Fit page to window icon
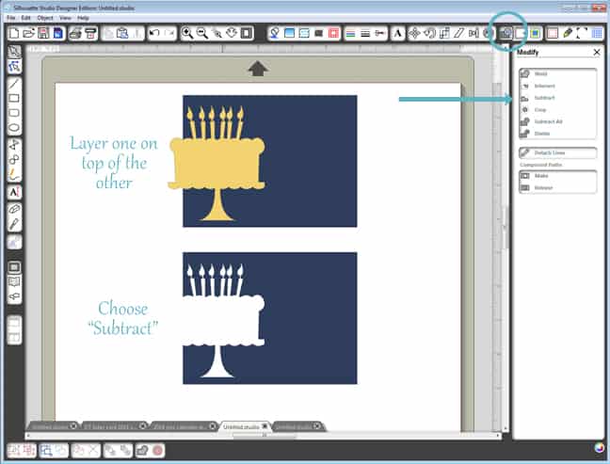Viewport: 610px width, 464px height. tap(247, 33)
